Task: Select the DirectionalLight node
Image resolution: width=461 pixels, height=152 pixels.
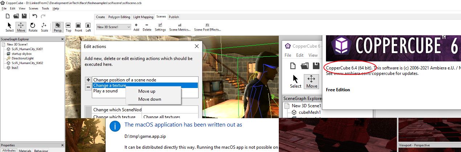Action: click(22, 58)
